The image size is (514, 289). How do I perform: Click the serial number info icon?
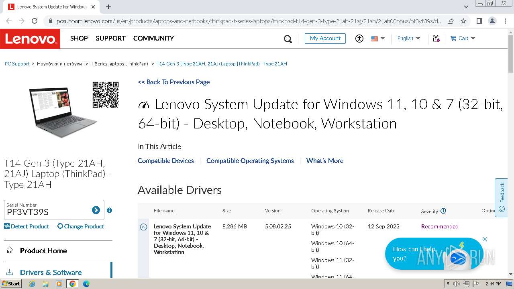(x=109, y=210)
